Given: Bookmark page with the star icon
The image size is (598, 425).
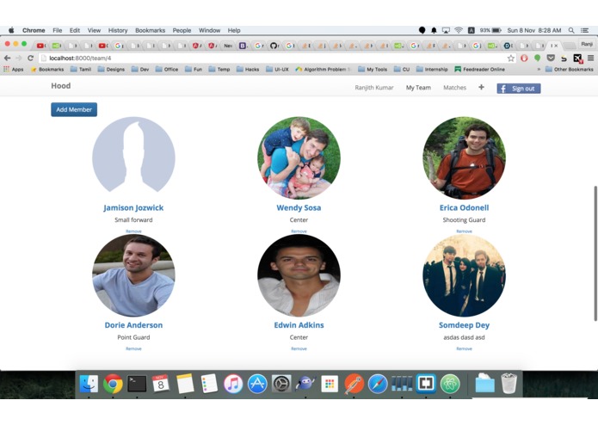Looking at the screenshot, I should (510, 58).
